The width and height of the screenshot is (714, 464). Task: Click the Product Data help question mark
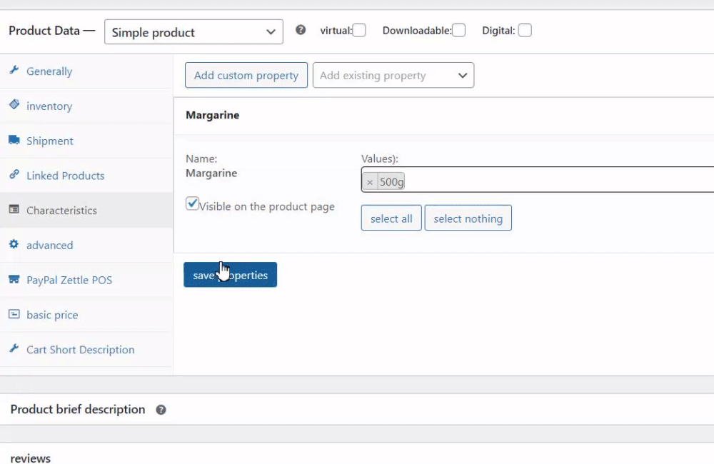pos(301,30)
